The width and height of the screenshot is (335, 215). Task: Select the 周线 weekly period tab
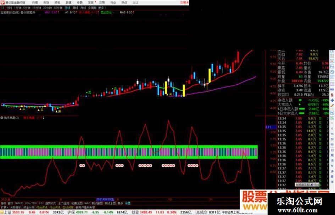click(x=75, y=8)
